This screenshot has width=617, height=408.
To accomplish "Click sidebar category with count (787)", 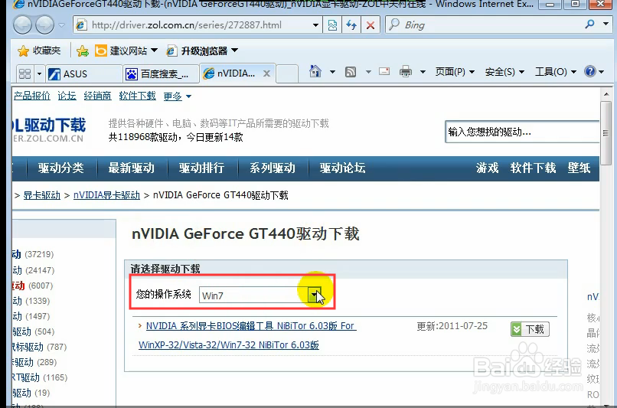I will click(39, 347).
